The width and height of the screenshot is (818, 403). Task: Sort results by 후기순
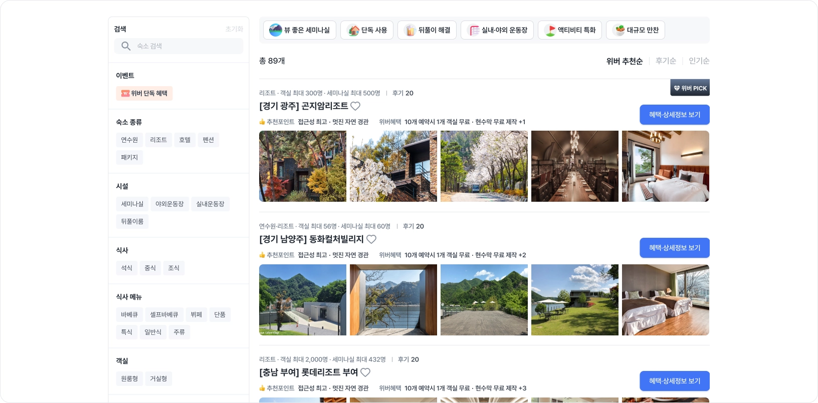(666, 61)
